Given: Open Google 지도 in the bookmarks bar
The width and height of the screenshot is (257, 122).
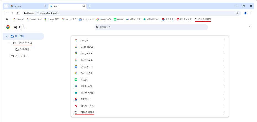Looking at the screenshot, I should tap(51, 19).
